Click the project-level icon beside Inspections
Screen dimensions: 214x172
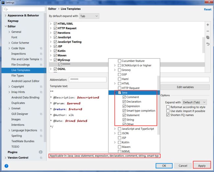(41, 54)
